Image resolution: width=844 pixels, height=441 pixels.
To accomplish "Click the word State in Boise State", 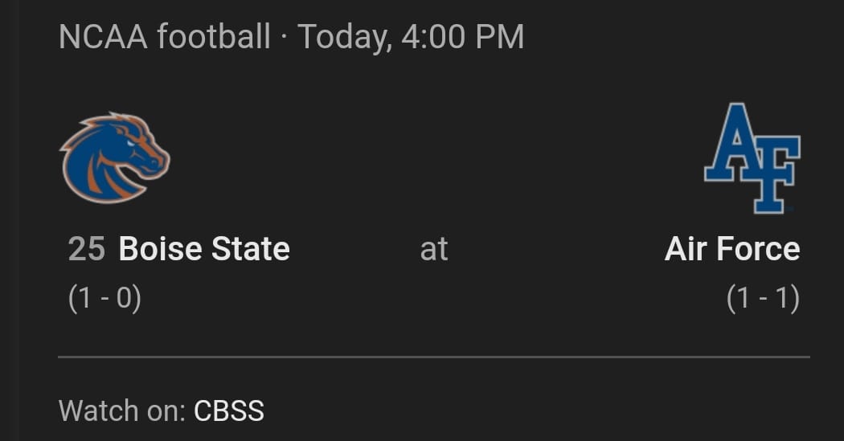I will (x=250, y=249).
